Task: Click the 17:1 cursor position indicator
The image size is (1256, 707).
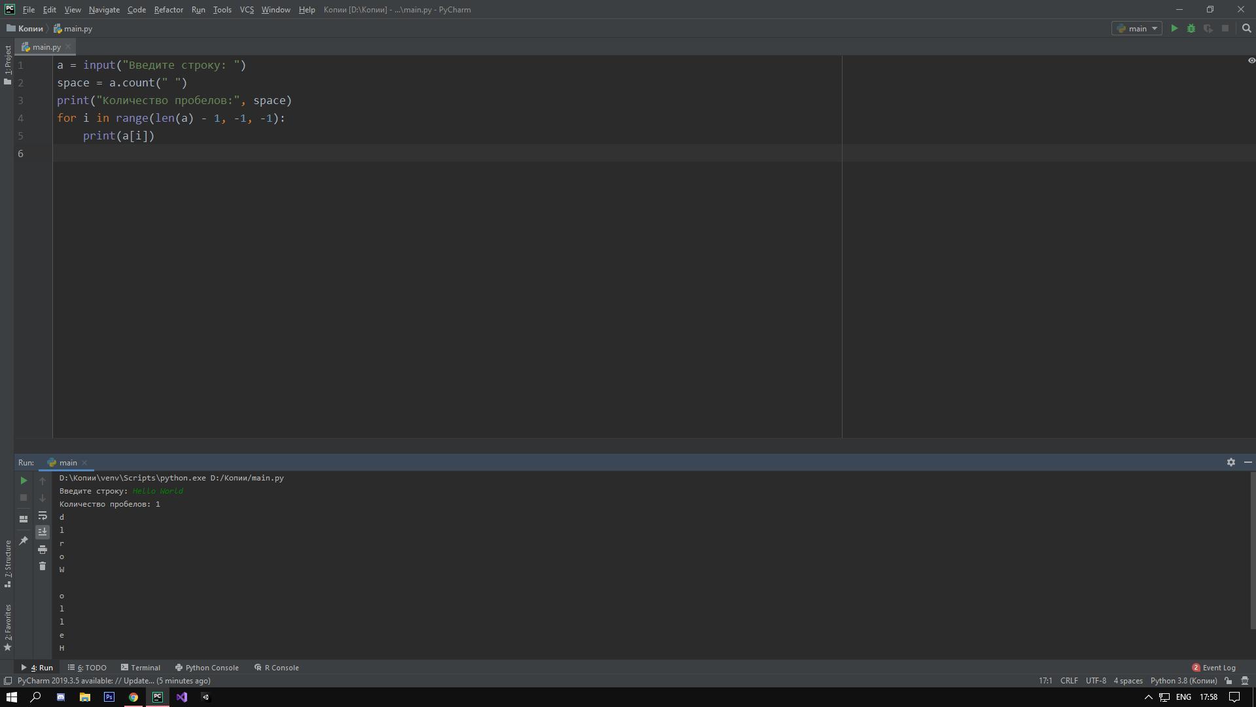Action: click(1045, 681)
